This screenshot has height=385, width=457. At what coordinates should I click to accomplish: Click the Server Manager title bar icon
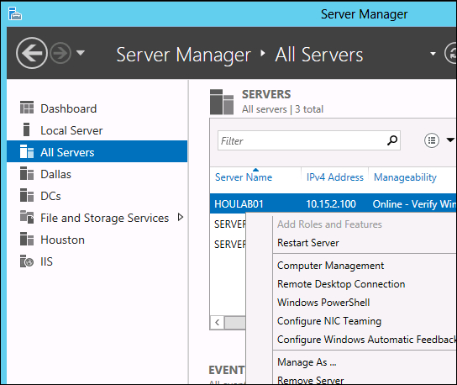(14, 13)
